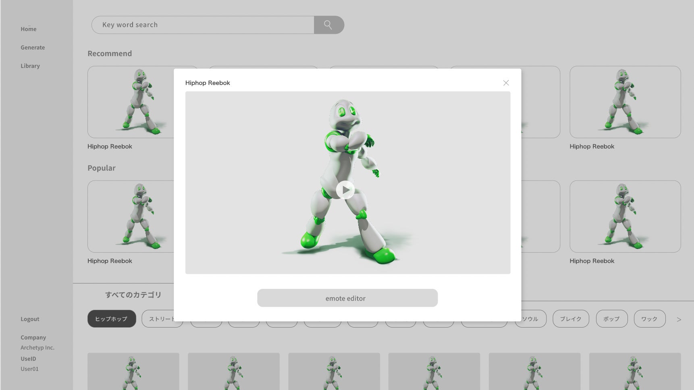Click the すべてのカテゴリ heading
This screenshot has width=694, height=390.
coord(133,295)
